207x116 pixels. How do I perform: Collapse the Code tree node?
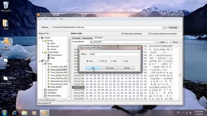point(39,61)
